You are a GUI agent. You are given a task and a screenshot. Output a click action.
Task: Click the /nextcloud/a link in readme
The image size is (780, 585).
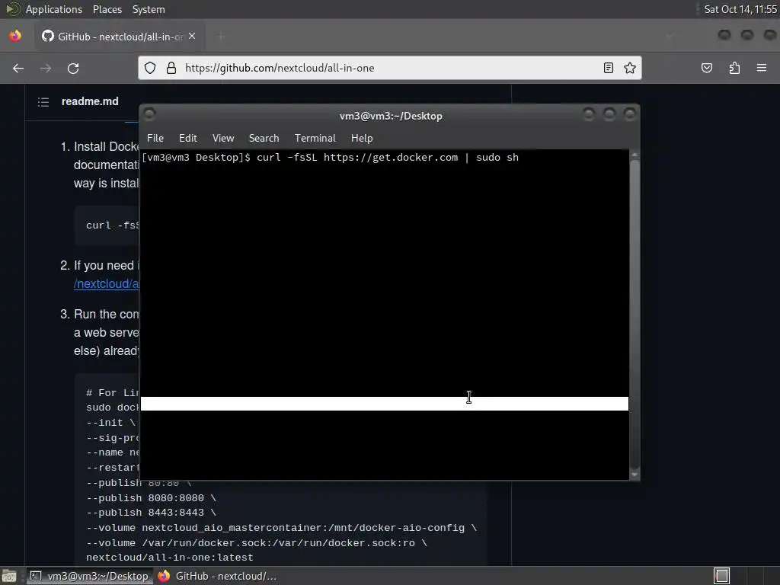106,283
